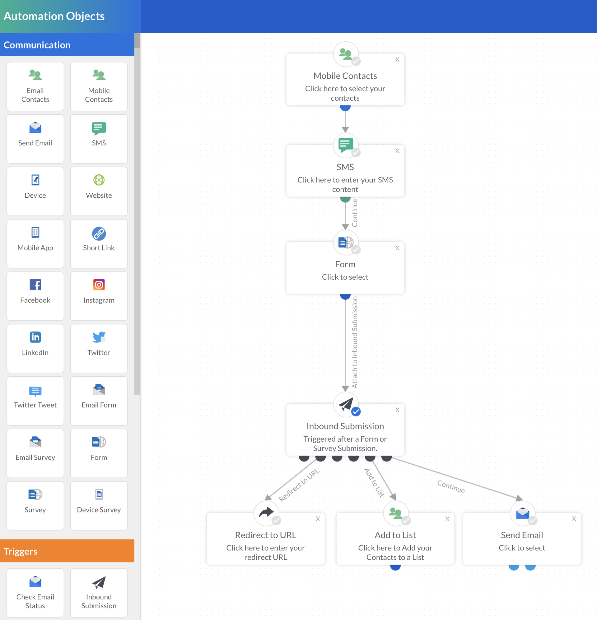This screenshot has height=620, width=597.
Task: Toggle the gray checkmark on SMS node
Action: pos(356,153)
